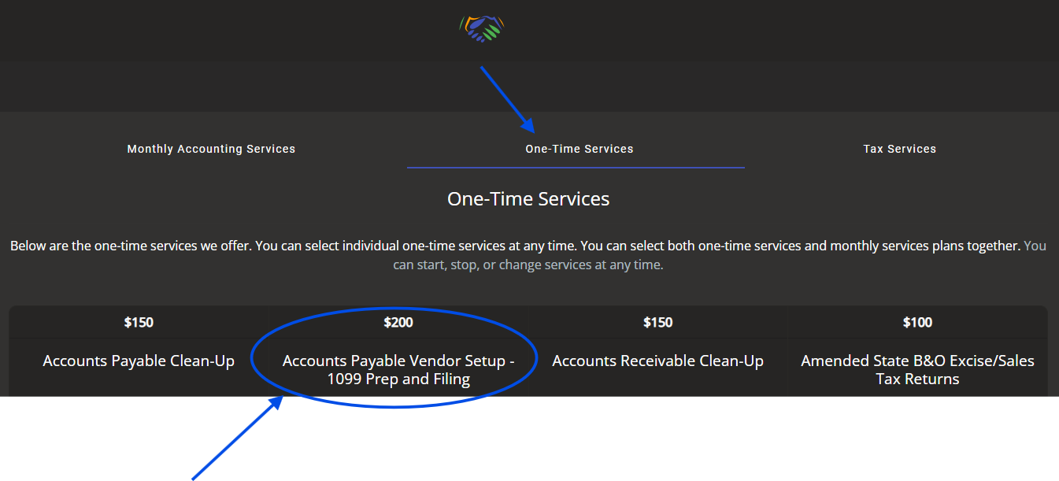Click the handshake logo icon
The width and height of the screenshot is (1059, 481).
[x=483, y=26]
